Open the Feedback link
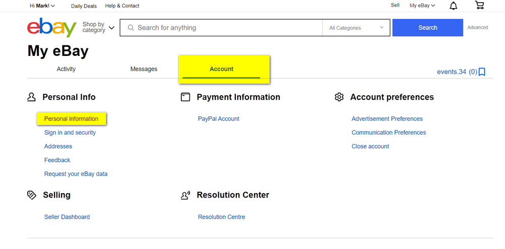This screenshot has height=249, width=505. click(x=57, y=160)
